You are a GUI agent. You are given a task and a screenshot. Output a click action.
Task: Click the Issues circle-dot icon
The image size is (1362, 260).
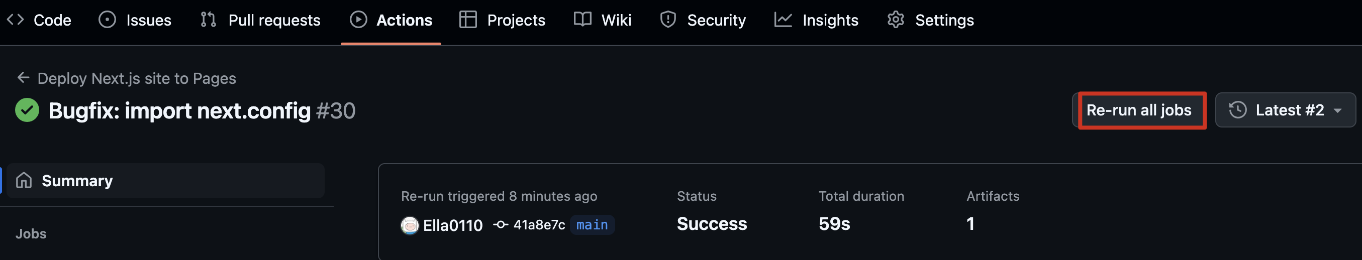pyautogui.click(x=108, y=20)
